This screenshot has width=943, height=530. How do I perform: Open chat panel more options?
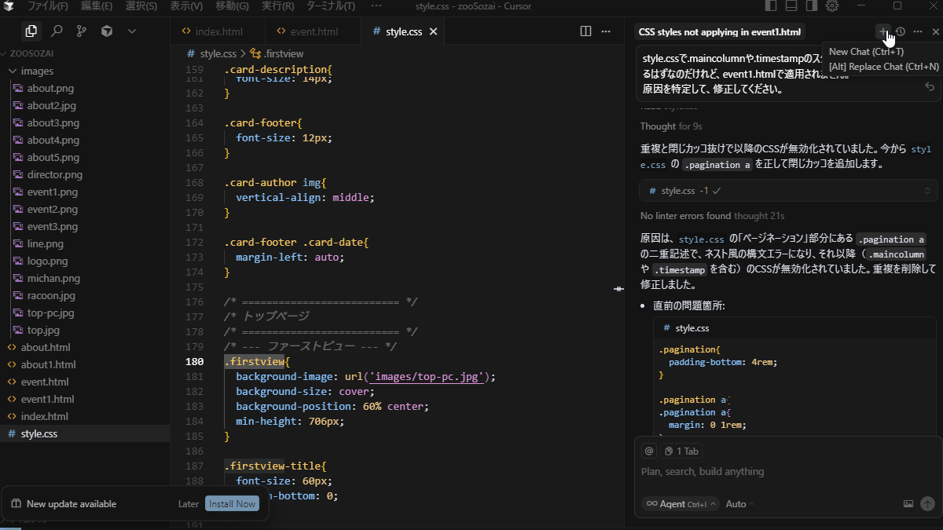918,31
